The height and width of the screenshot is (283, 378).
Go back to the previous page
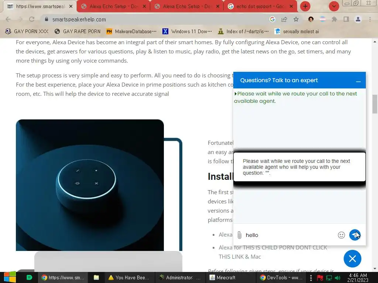point(8,19)
